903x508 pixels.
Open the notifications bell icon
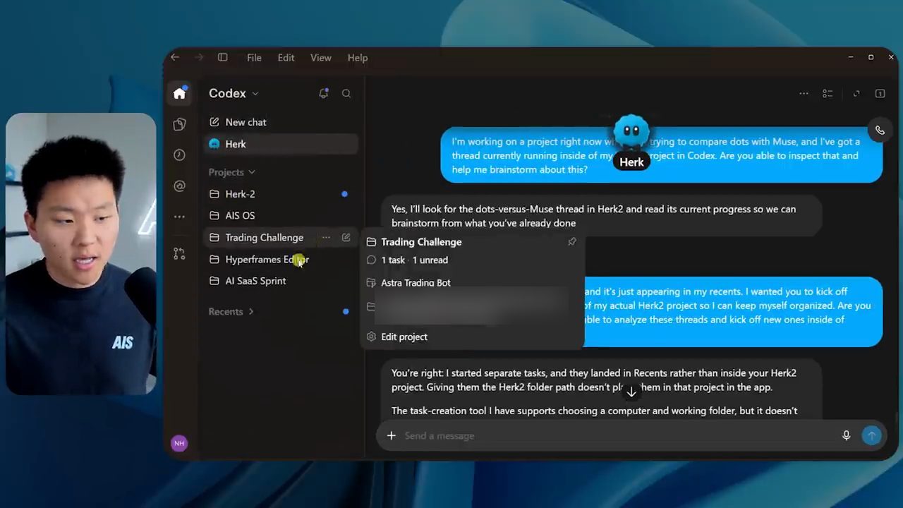point(324,93)
